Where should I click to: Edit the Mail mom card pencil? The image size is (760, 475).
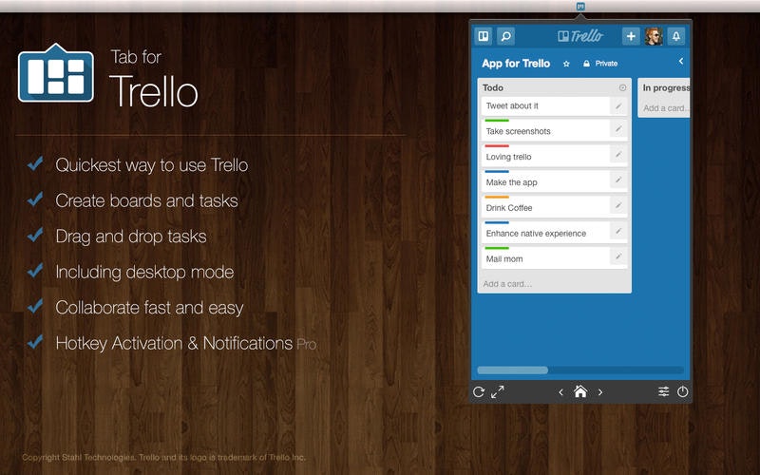tap(618, 256)
